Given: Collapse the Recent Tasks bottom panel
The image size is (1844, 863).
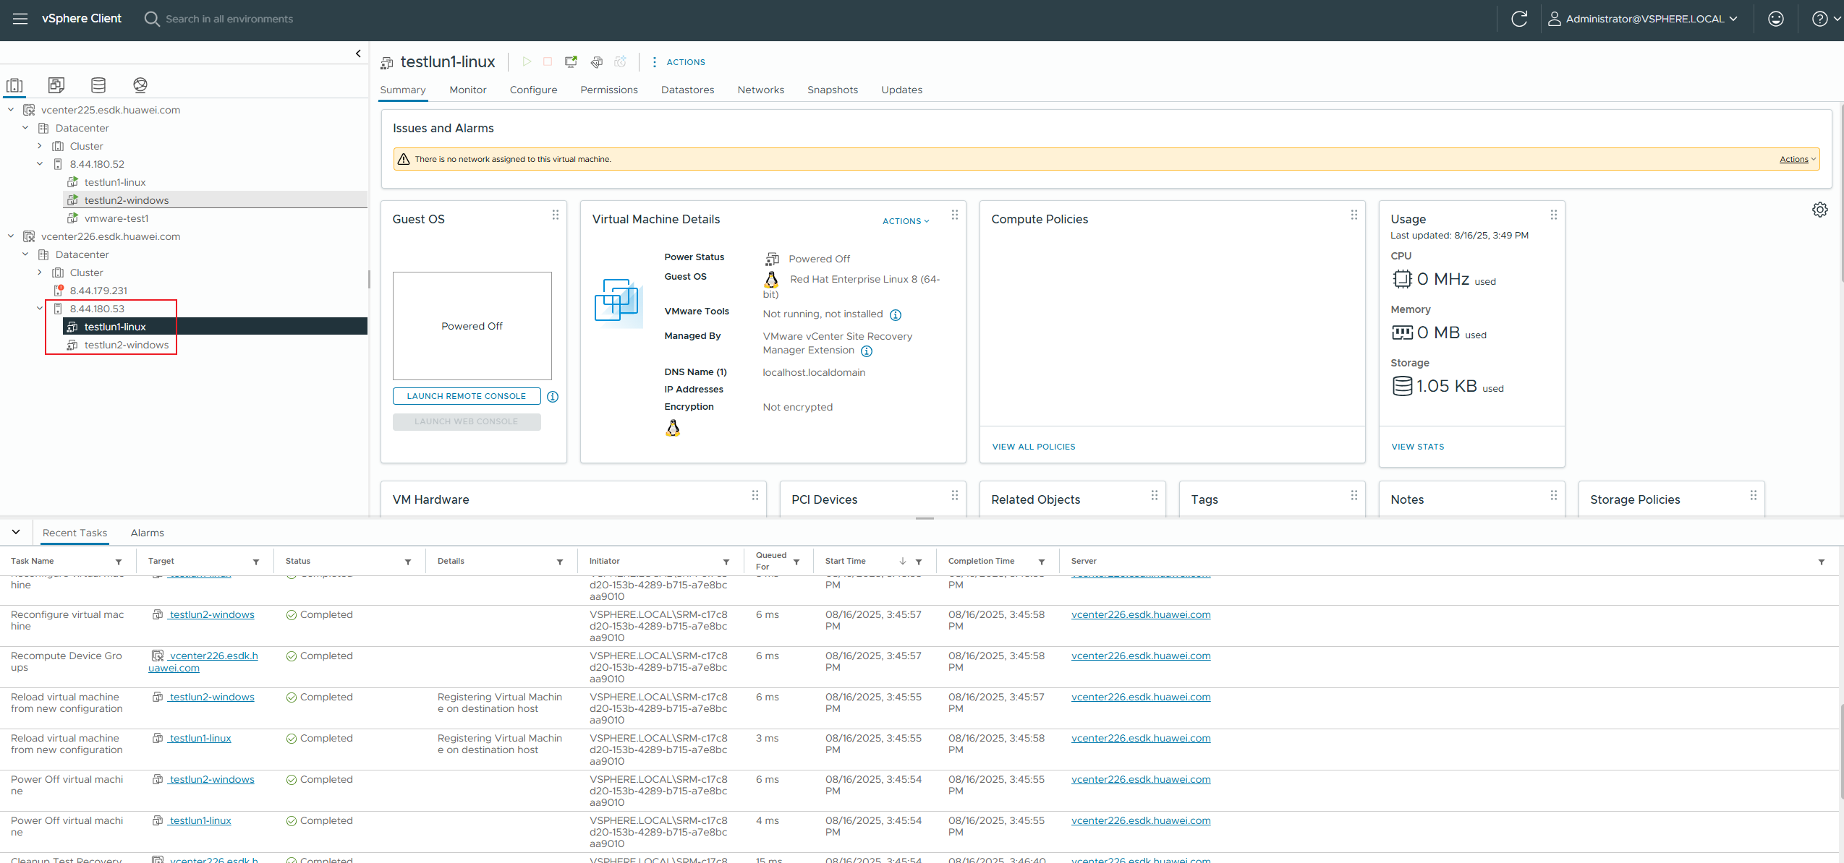Looking at the screenshot, I should pyautogui.click(x=16, y=532).
